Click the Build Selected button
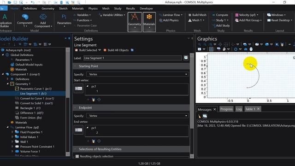295x166 pixels. pos(86,50)
